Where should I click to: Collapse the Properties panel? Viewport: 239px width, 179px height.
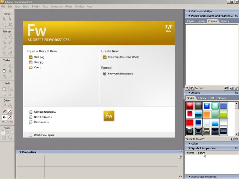click(x=21, y=152)
